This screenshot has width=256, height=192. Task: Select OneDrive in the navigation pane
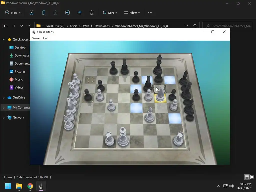coord(16,97)
